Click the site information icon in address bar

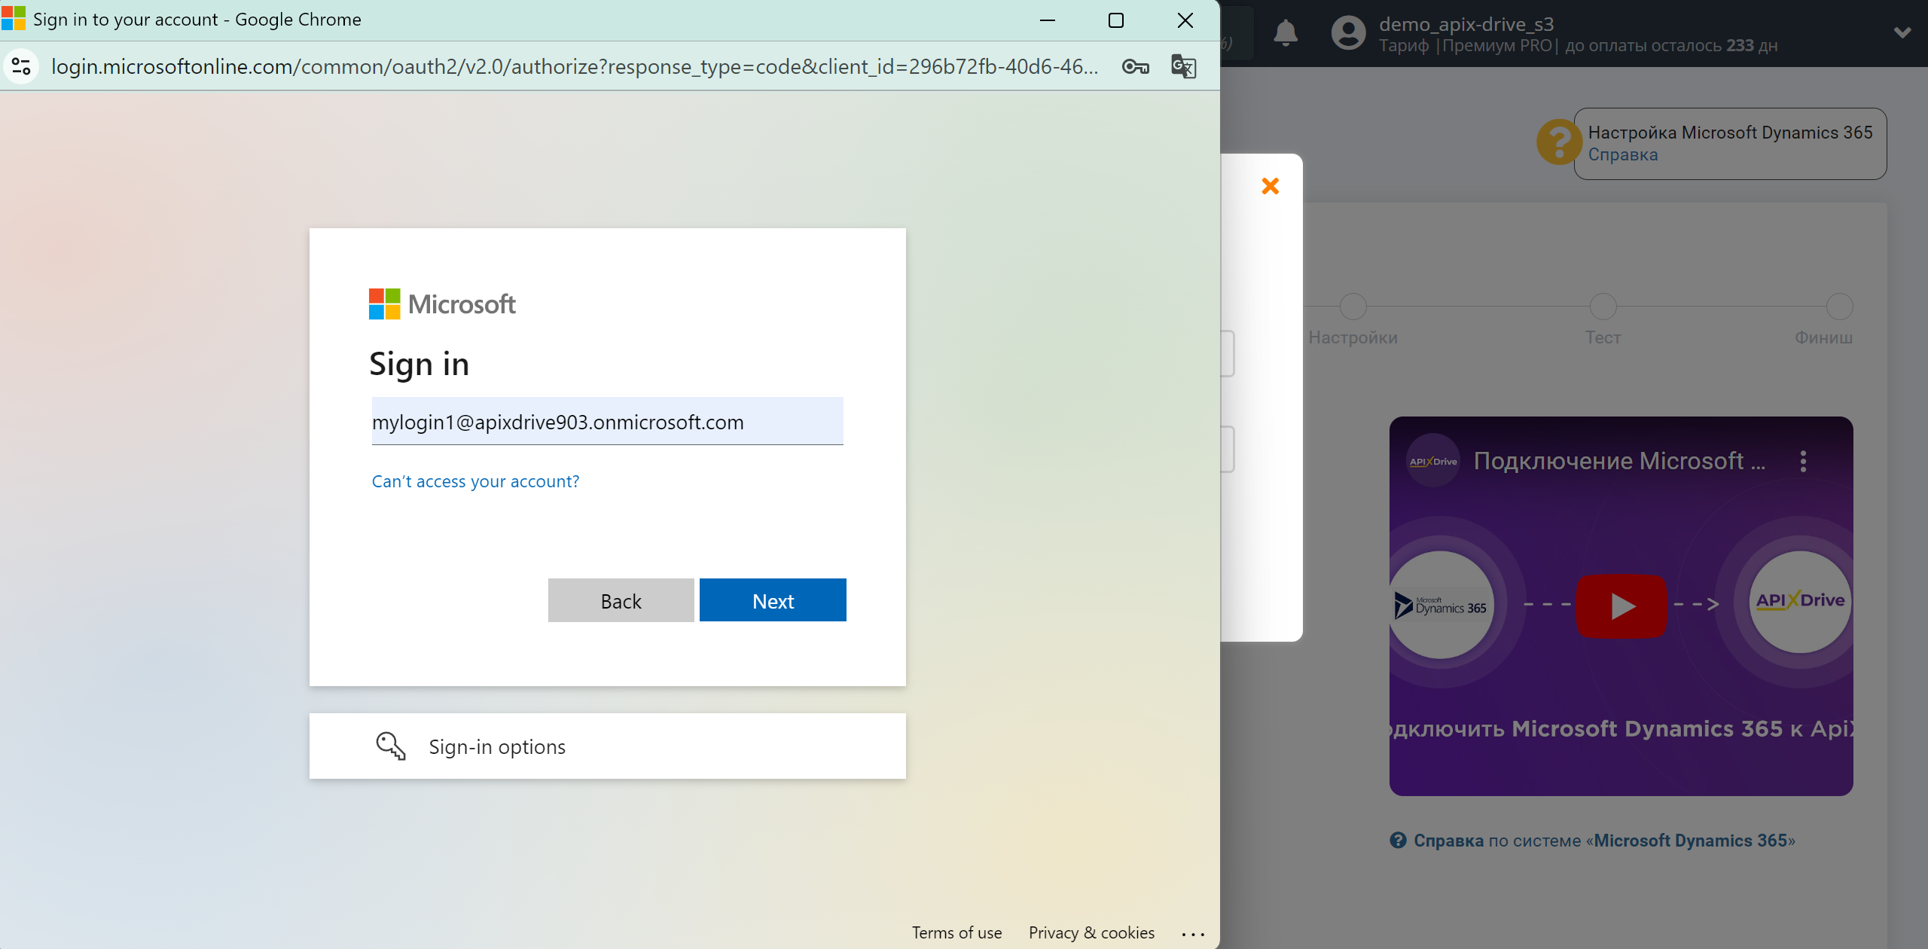21,66
